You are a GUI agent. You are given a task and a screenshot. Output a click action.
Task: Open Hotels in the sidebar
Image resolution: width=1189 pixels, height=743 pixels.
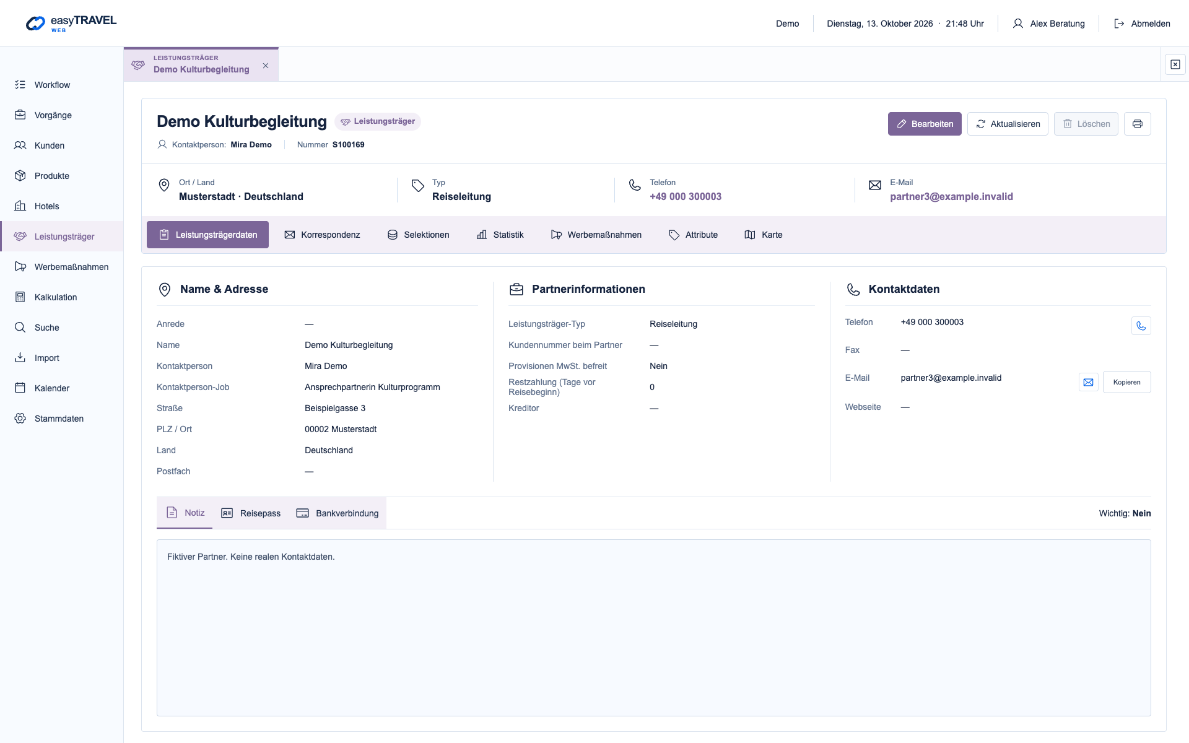62,206
